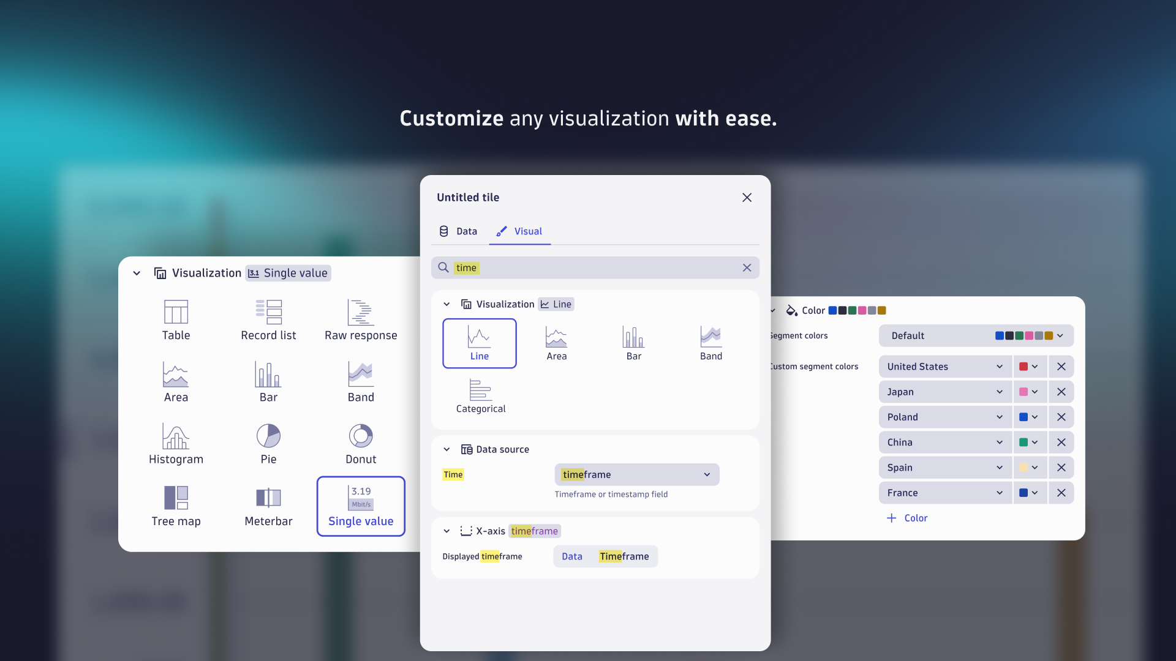Collapse the Visualization section
Screen dimensions: 1176x661
tap(447, 304)
